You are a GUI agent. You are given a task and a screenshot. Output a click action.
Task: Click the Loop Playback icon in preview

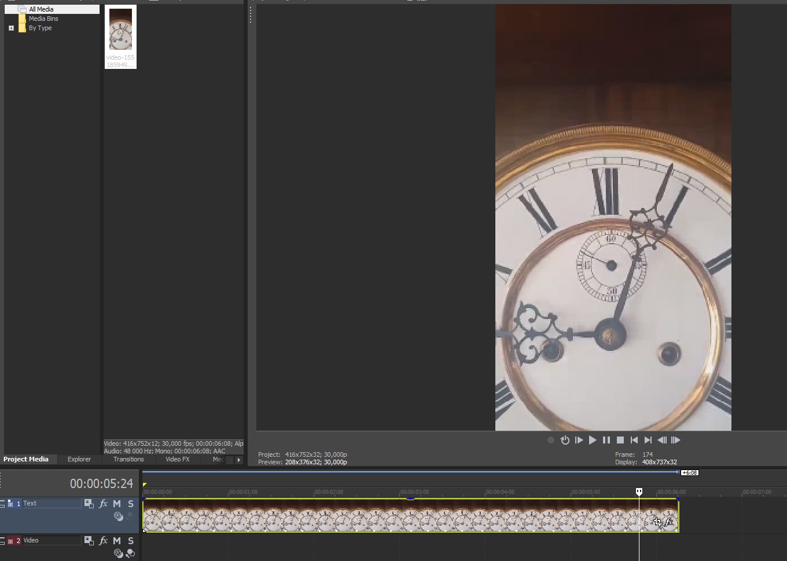(565, 440)
